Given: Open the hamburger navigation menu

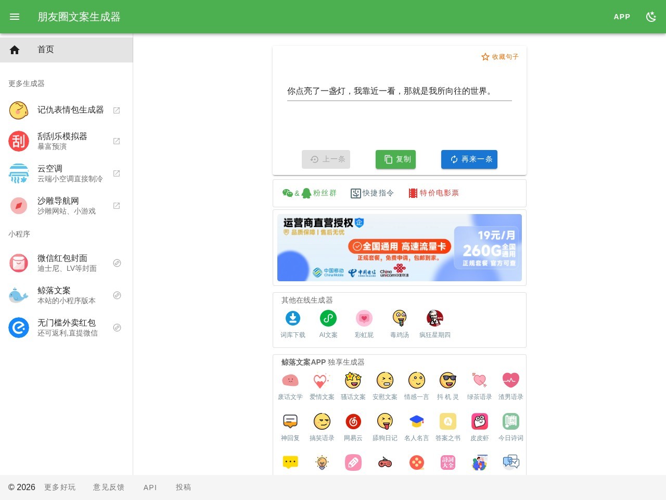Looking at the screenshot, I should coord(15,17).
